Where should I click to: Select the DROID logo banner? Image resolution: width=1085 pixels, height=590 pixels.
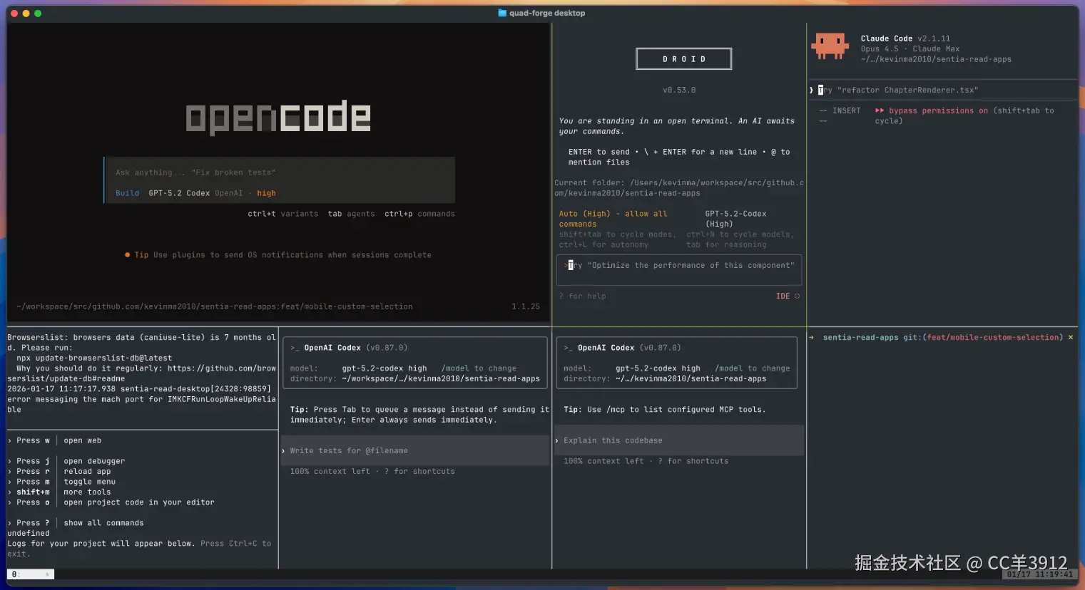click(683, 58)
